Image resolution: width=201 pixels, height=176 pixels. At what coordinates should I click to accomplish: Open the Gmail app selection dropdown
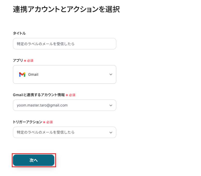pos(64,74)
